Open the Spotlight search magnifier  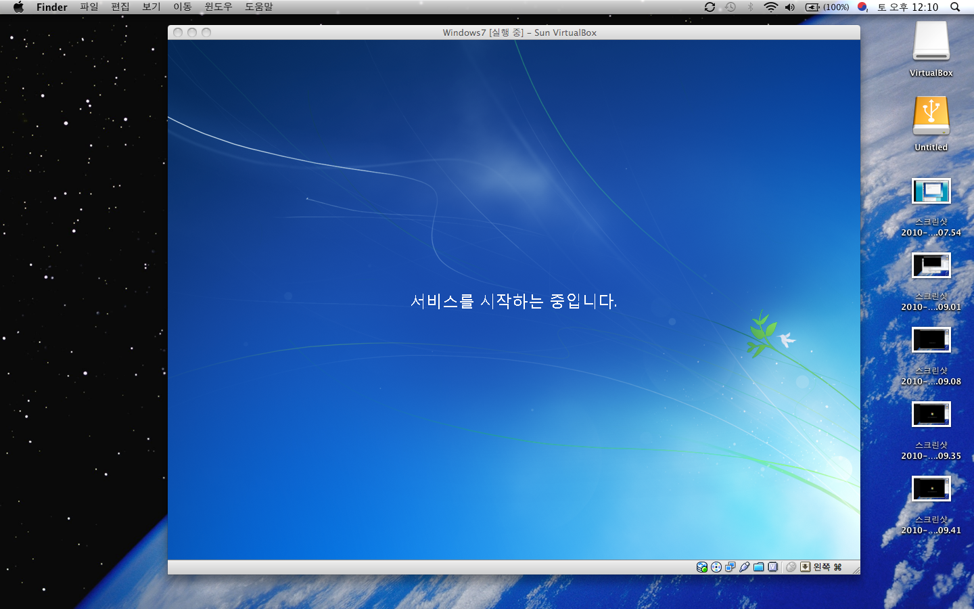coord(955,7)
